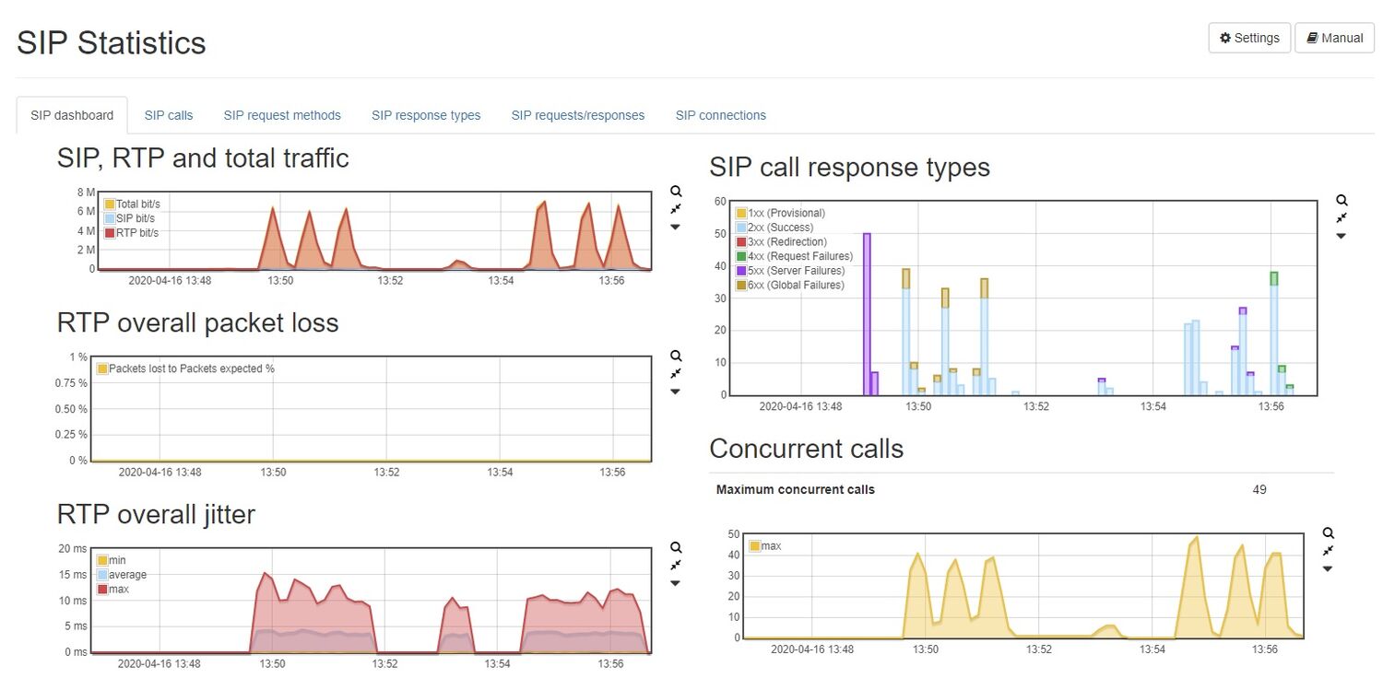This screenshot has height=690, width=1383.
Task: Open dropdown caret beside RTP jitter chart
Action: [x=676, y=583]
